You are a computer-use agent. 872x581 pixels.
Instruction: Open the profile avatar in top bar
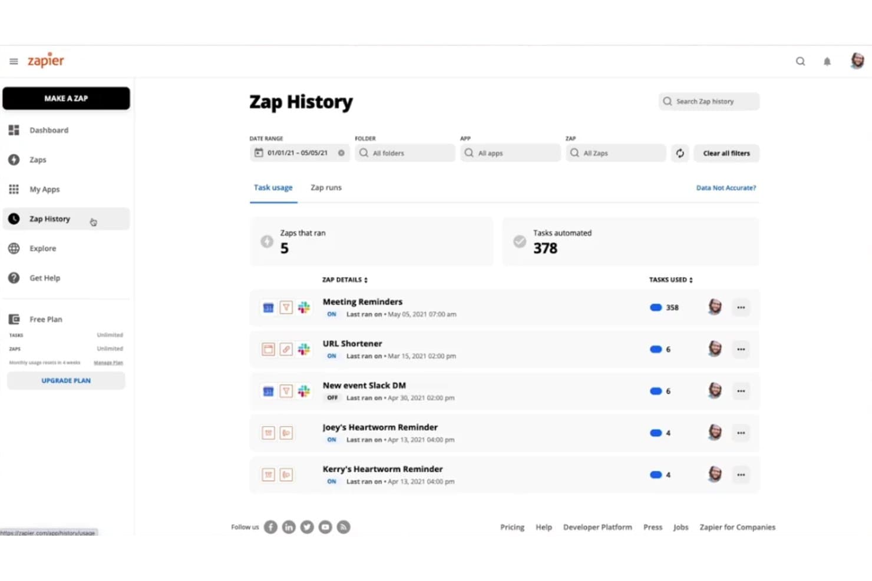857,61
